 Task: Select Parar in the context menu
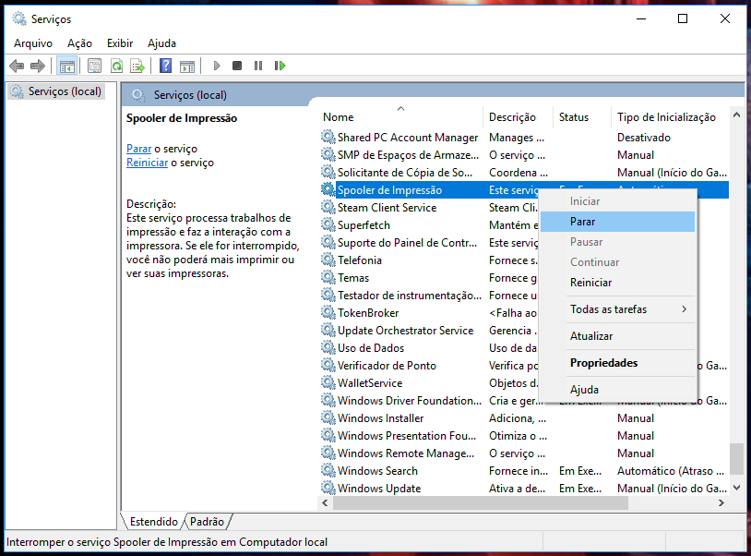point(617,222)
